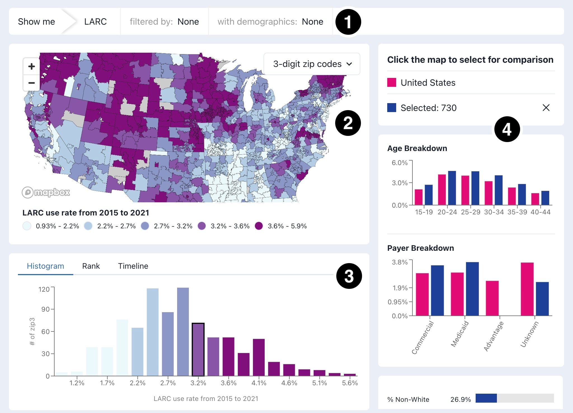Open the 3-digit zip codes dropdown
This screenshot has height=413, width=573.
coord(312,64)
